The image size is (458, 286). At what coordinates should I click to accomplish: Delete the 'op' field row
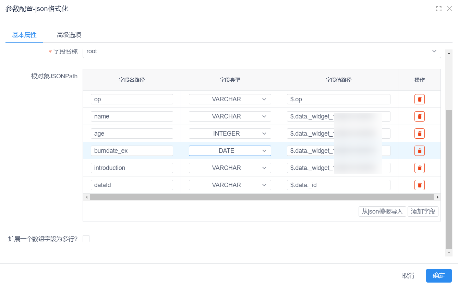coord(419,99)
